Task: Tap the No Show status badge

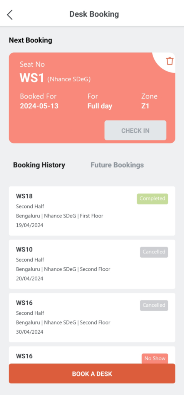Action: pyautogui.click(x=155, y=358)
